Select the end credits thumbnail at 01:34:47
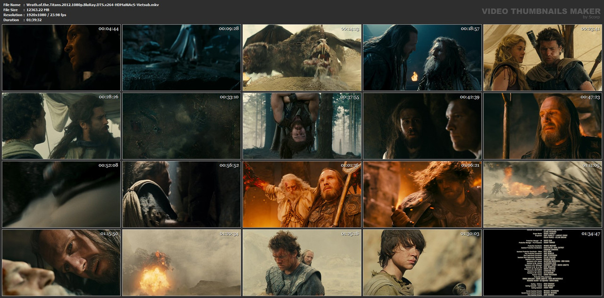The width and height of the screenshot is (604, 298). point(543,263)
